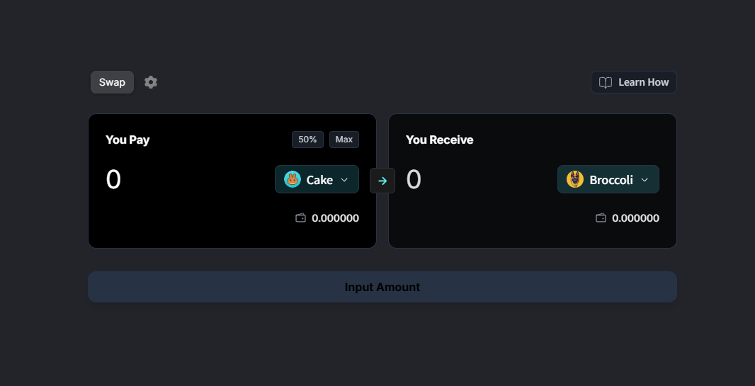This screenshot has width=755, height=386.
Task: Focus the You Receive amount field
Action: click(479, 179)
